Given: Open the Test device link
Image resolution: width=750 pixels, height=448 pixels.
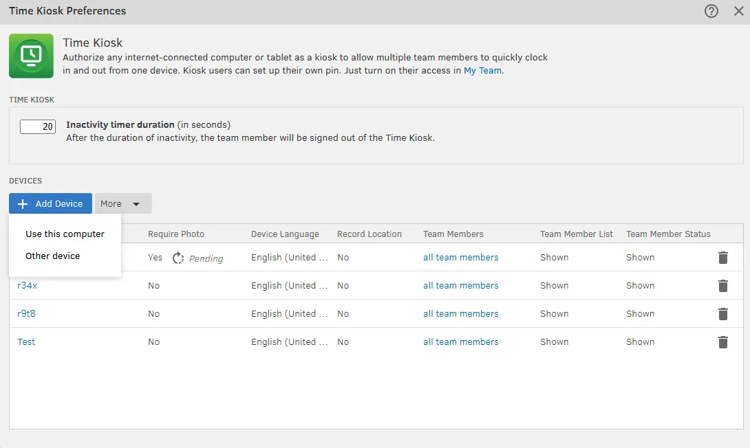Looking at the screenshot, I should [26, 342].
